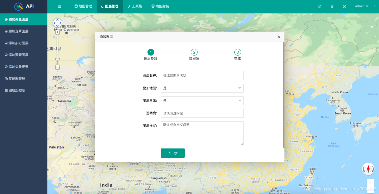Viewport: 379px width, 194px height.
Task: Click step 3 完成 circle
Action: pyautogui.click(x=238, y=52)
